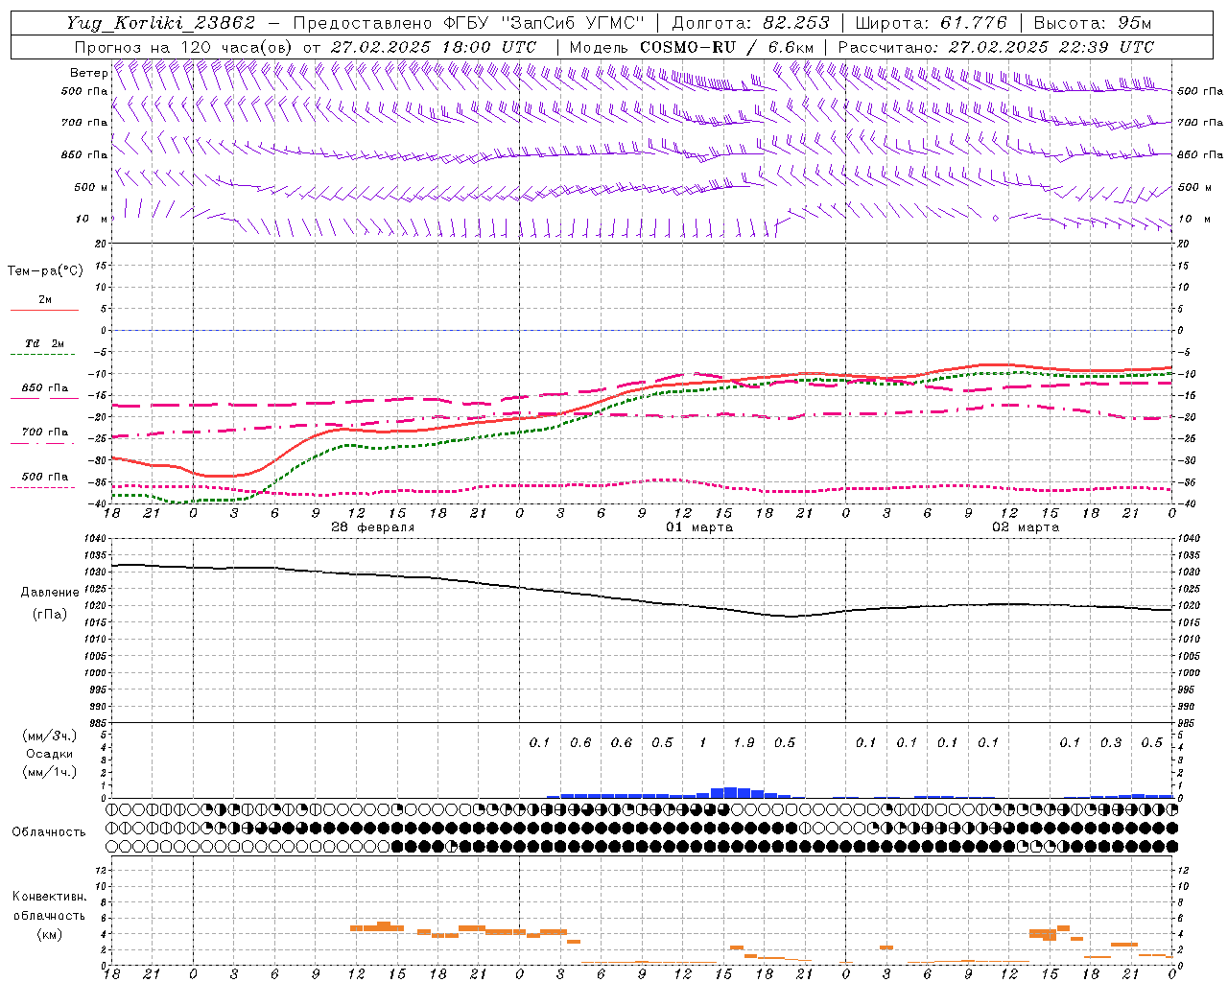Click the 1.9 precipitation value
Viewport: 1228px width, 982px height.
tap(744, 743)
